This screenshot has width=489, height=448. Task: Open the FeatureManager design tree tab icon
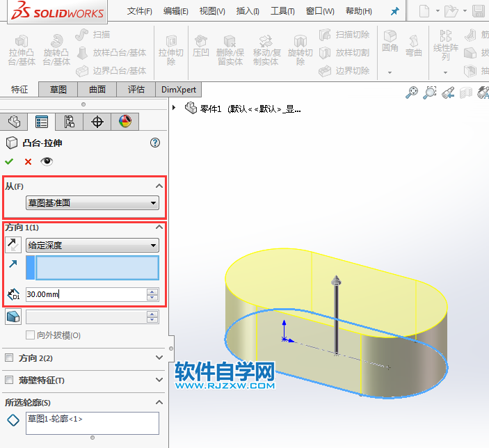point(14,122)
